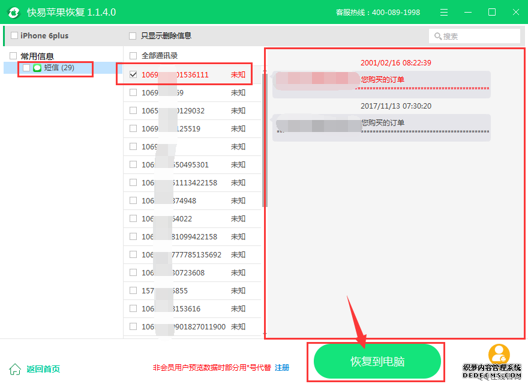Image resolution: width=528 pixels, height=384 pixels.
Task: Tick the 常用信息 checkbox
Action: point(13,56)
